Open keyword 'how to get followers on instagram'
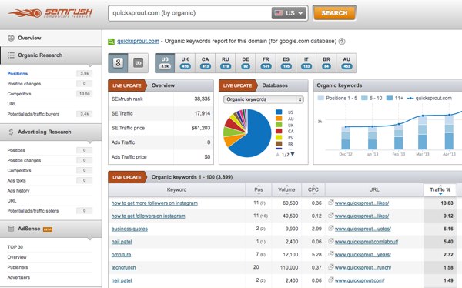Image resolution: width=462 pixels, height=288 pixels. (148, 216)
